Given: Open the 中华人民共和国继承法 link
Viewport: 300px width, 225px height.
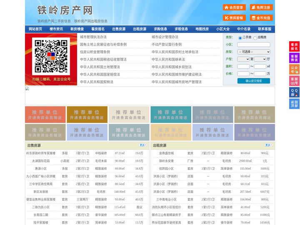Looking at the screenshot, I should click(168, 59).
